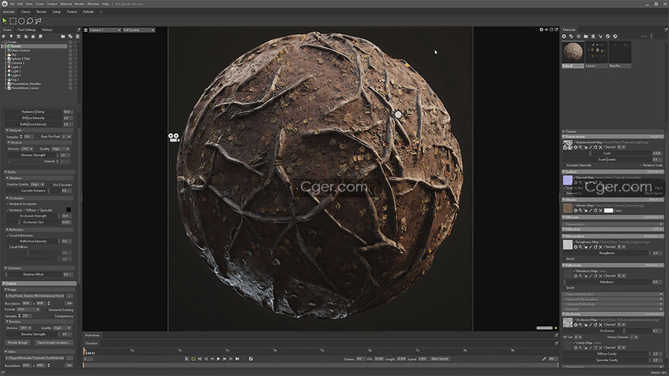Collapse the Viewport section

click(x=8, y=131)
